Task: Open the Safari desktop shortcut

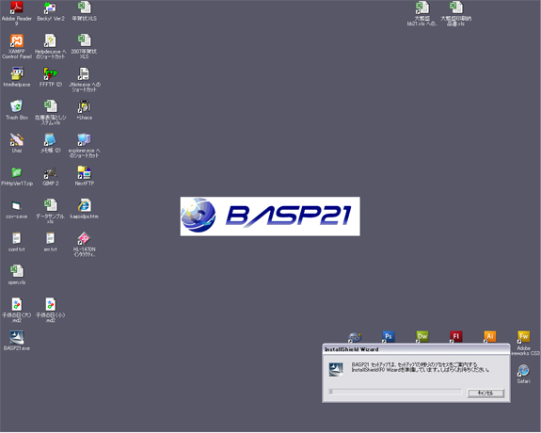Action: click(x=523, y=371)
